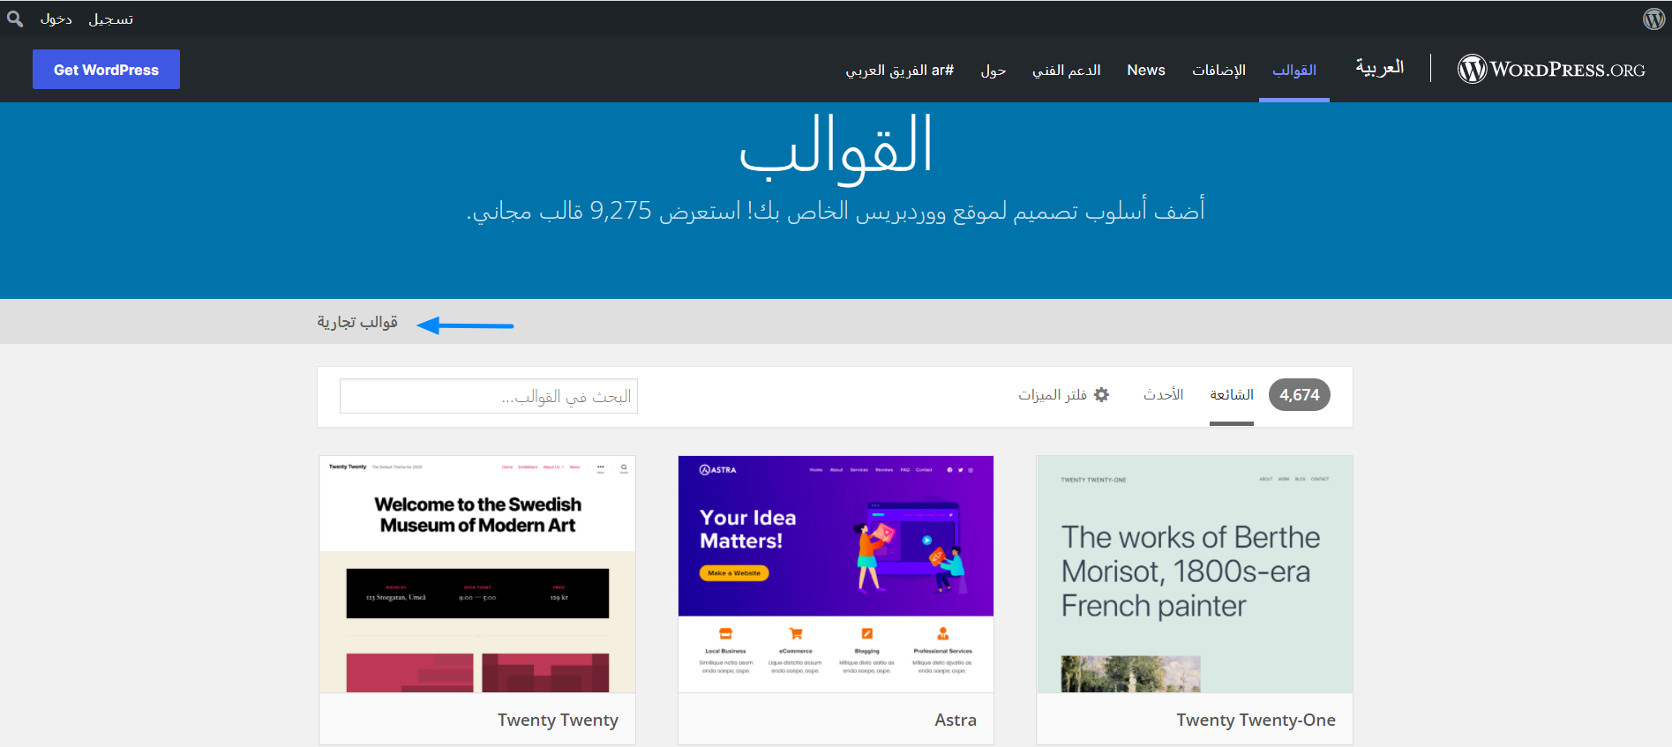Open the News menu item
The image size is (1672, 747).
(x=1146, y=70)
